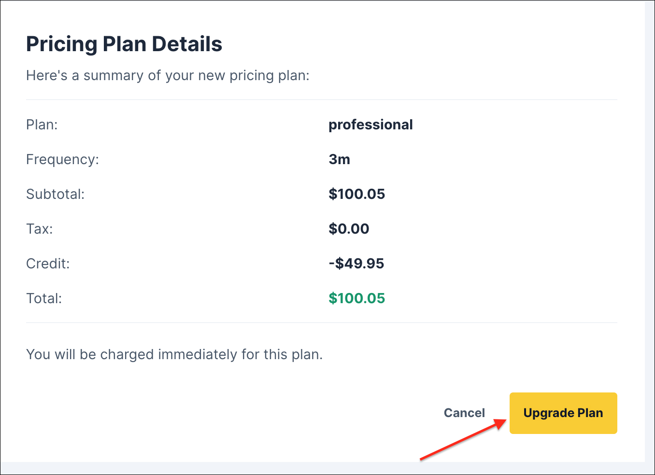Click the Subtotal: label
655x475 pixels.
pos(55,194)
